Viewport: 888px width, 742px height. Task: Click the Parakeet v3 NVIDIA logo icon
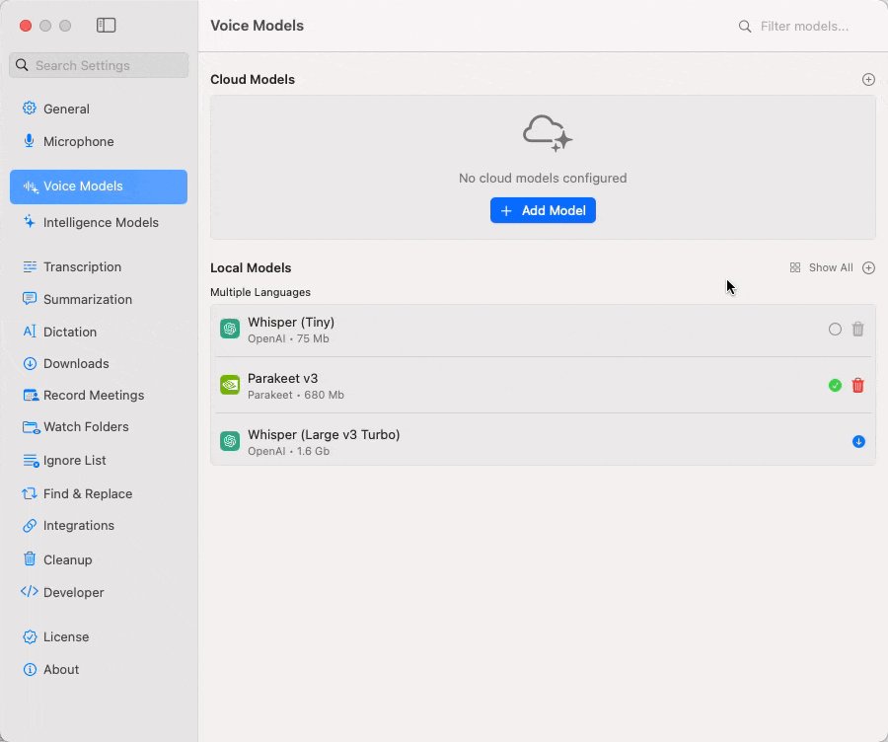230,386
